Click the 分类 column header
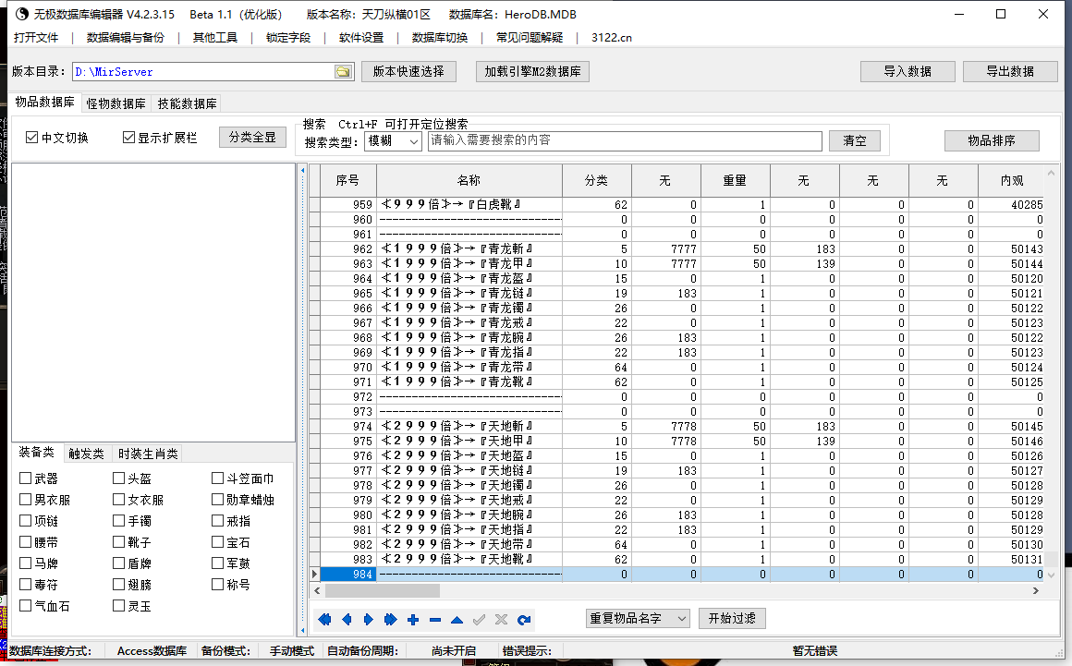The width and height of the screenshot is (1072, 666). [x=597, y=180]
